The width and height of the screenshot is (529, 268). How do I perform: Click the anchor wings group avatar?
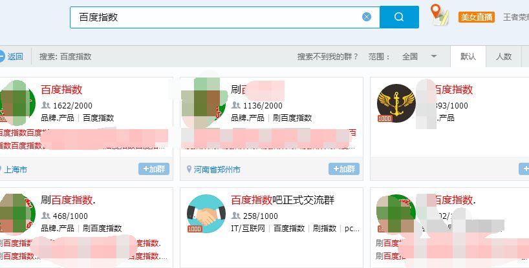(396, 103)
